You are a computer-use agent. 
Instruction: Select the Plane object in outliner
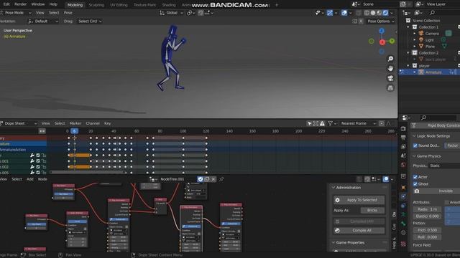click(430, 47)
